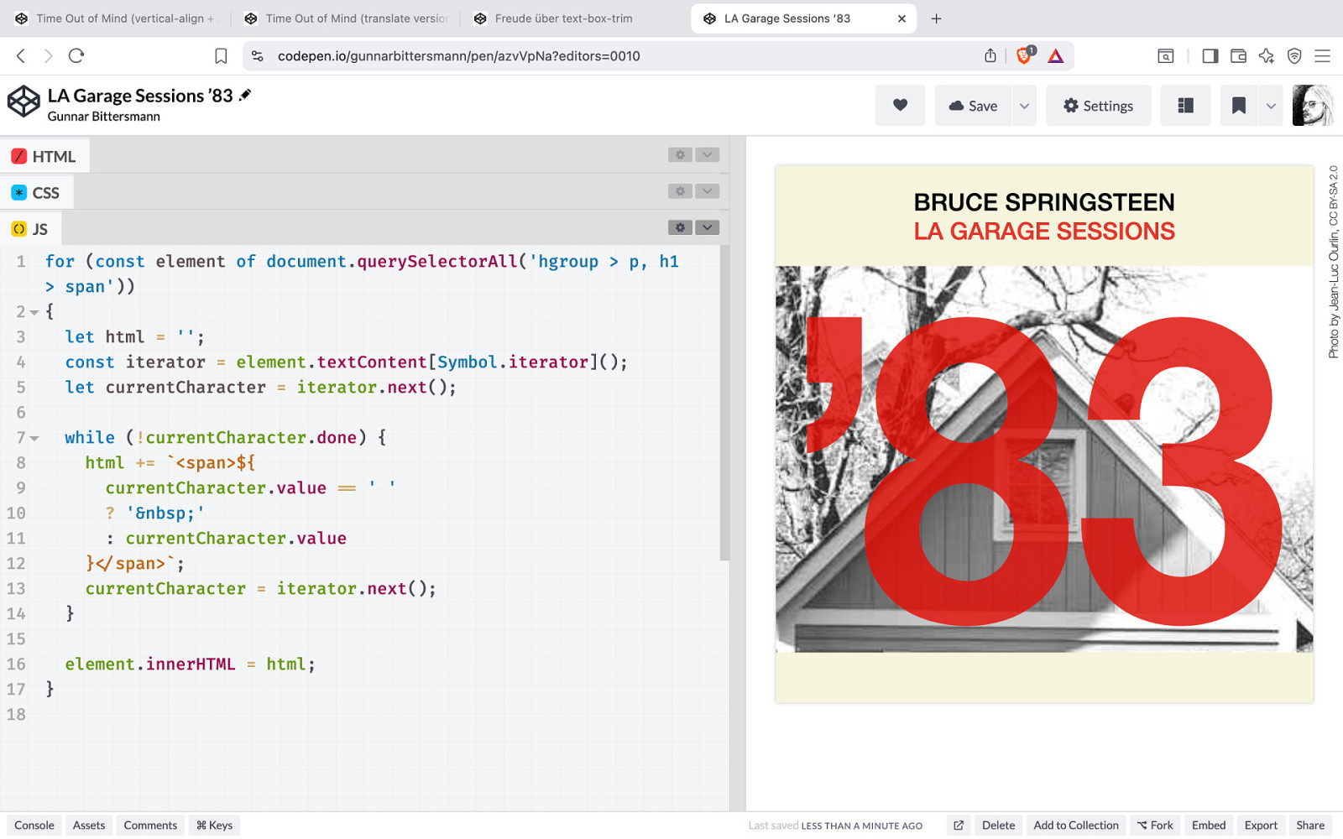Open the VPN shield icon

[1294, 56]
